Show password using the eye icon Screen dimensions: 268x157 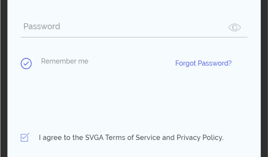[x=234, y=27]
